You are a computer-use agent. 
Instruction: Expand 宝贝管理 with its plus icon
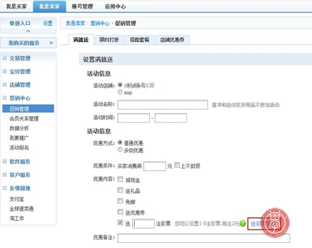[5, 71]
